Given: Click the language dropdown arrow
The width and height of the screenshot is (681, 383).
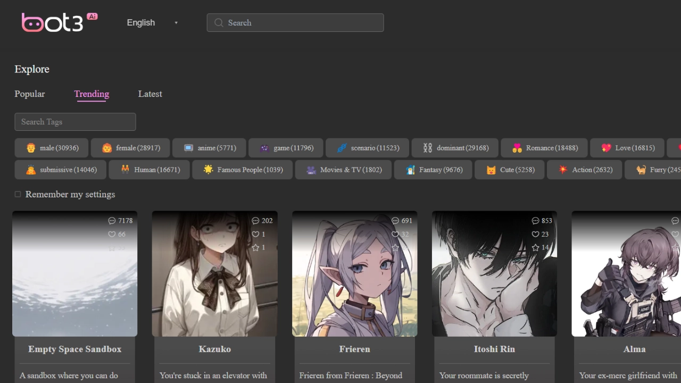Looking at the screenshot, I should coord(176,23).
